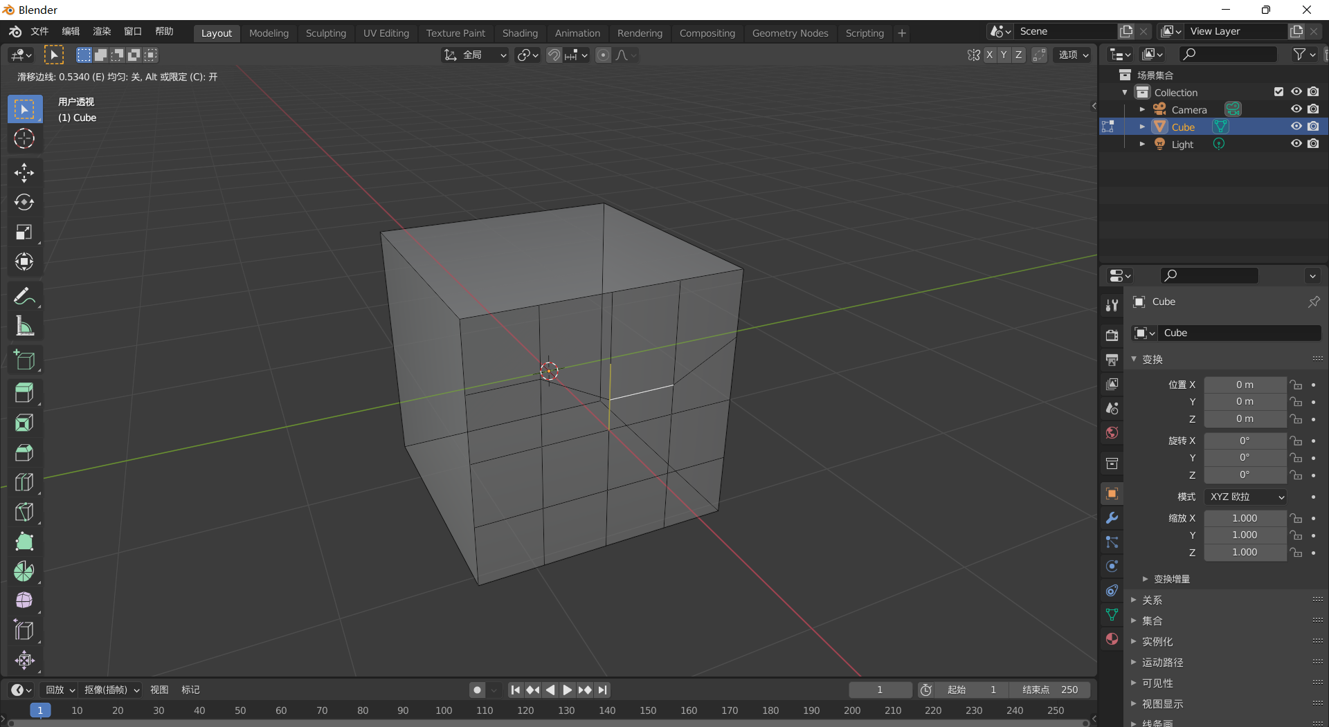Hide Light in viewport via eye icon
Viewport: 1329px width, 727px height.
1296,144
